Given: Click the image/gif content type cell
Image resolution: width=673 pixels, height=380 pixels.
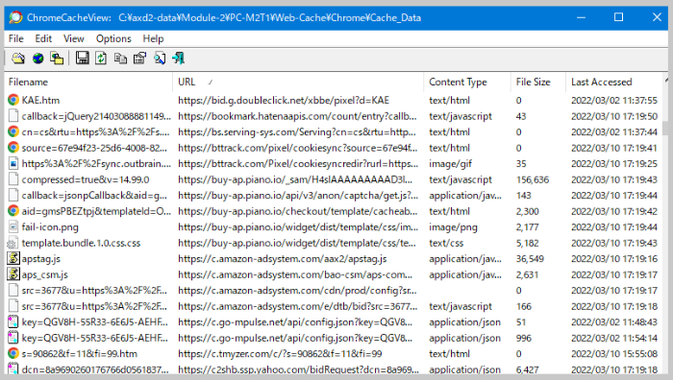Looking at the screenshot, I should click(450, 163).
